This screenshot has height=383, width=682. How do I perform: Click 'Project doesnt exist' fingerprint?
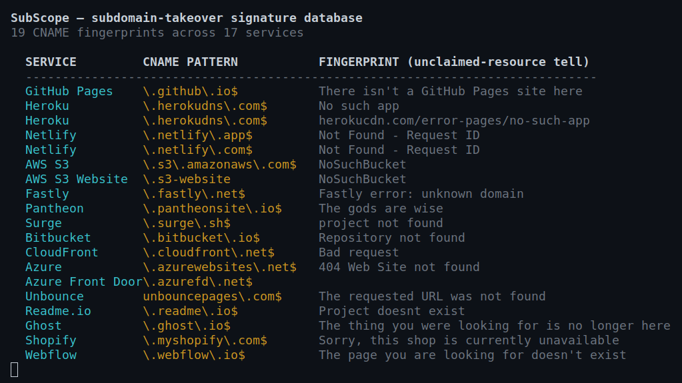click(391, 311)
